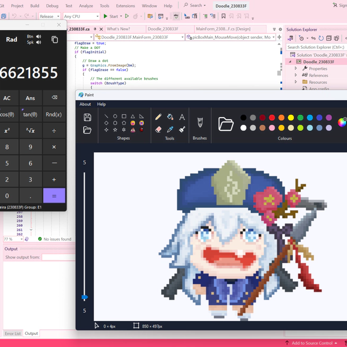
Task: Open the Extensions menu in Visual Studio
Action: coord(126,6)
